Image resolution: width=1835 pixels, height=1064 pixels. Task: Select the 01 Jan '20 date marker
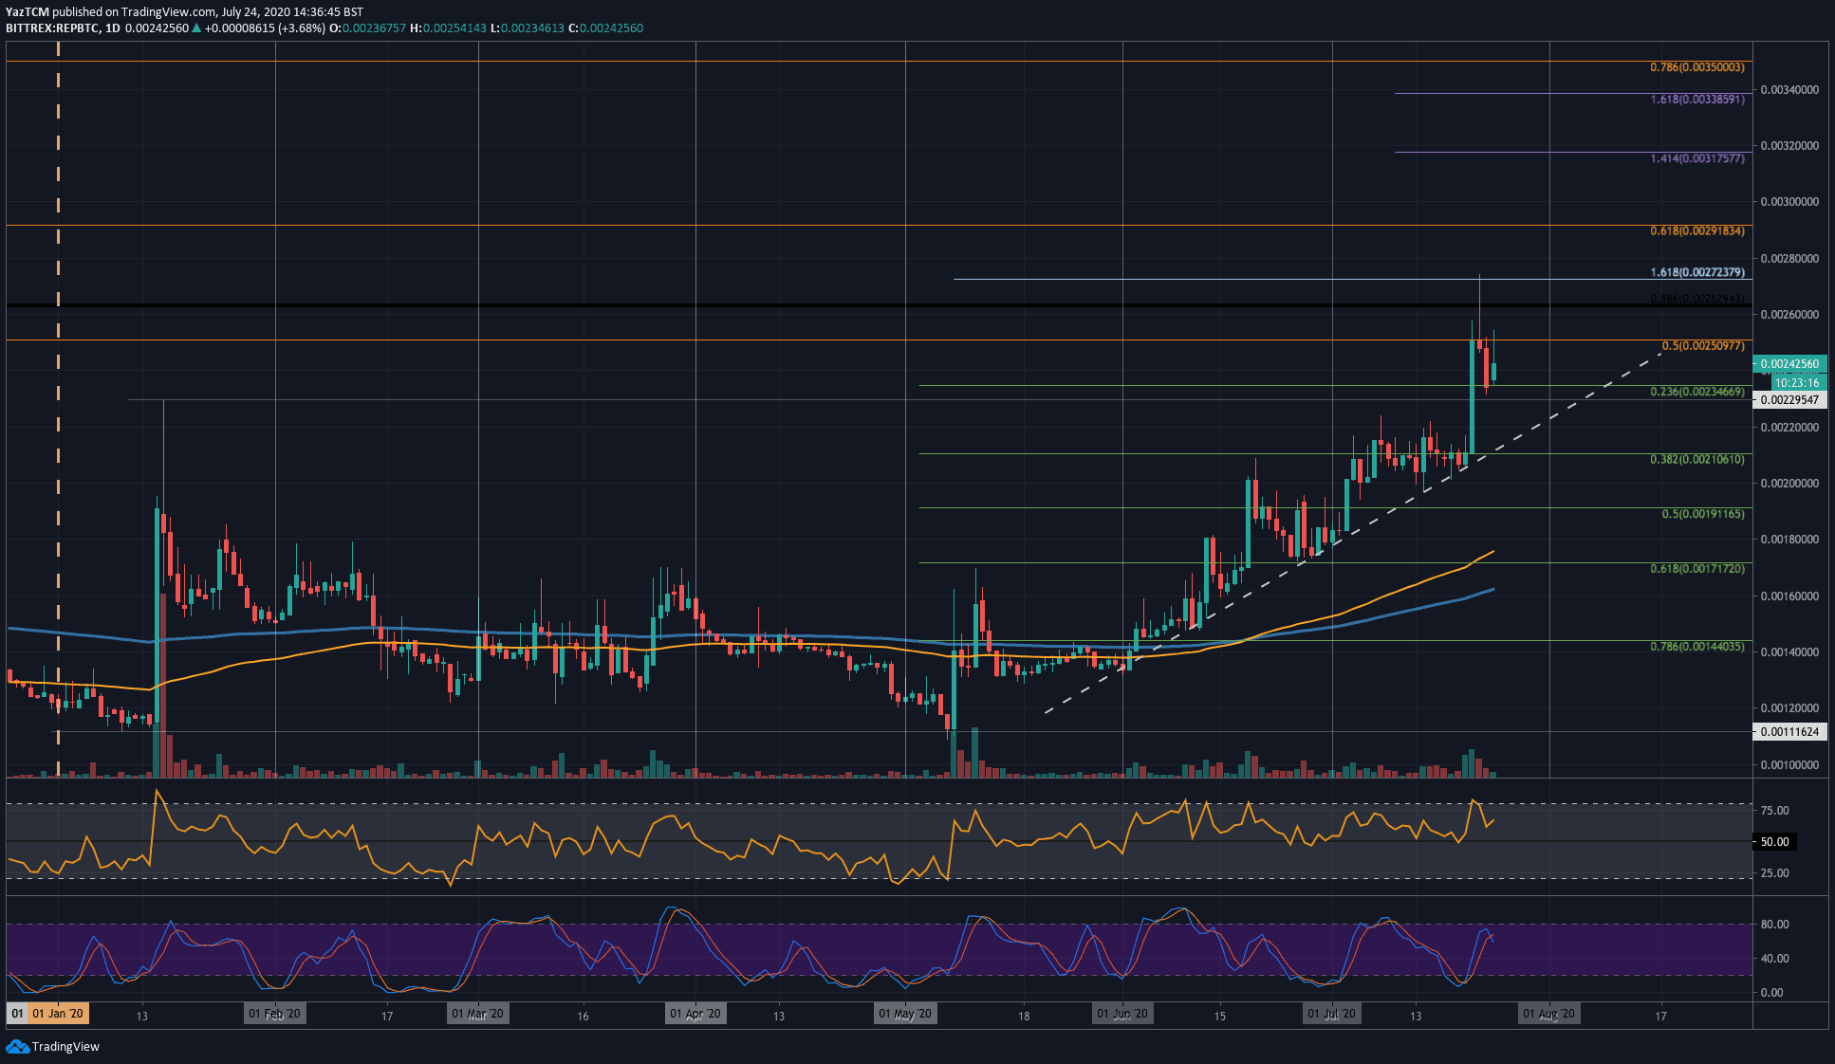tap(57, 1013)
